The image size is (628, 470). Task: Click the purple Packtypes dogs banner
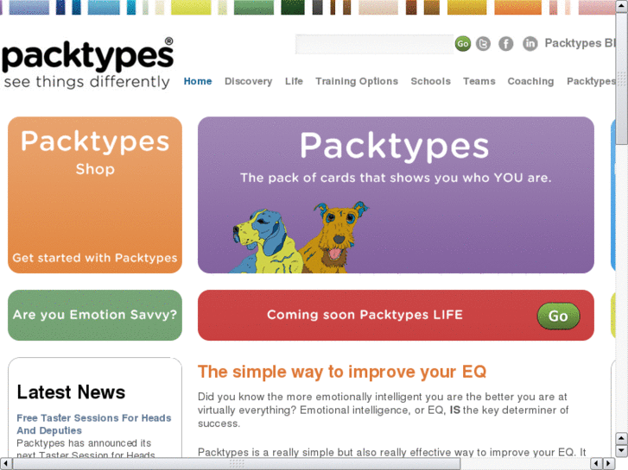click(x=396, y=195)
